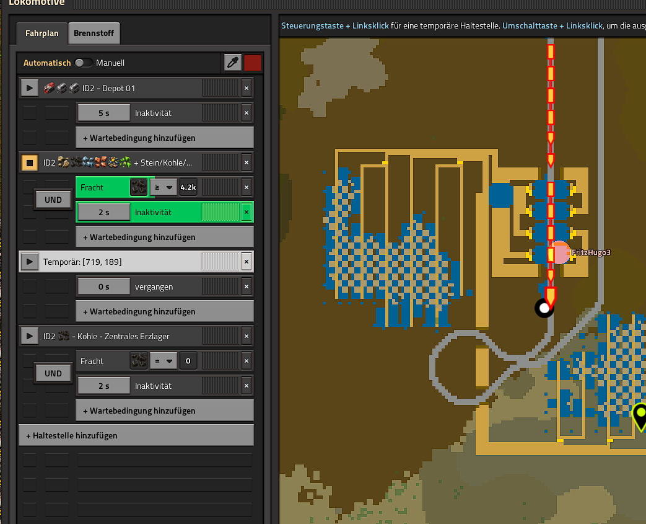Edit the 0 s vergangen time button
This screenshot has height=524, width=646.
[x=104, y=286]
